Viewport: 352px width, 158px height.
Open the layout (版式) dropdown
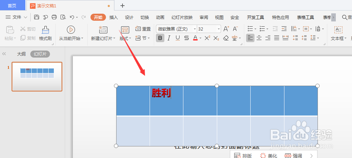(125, 39)
